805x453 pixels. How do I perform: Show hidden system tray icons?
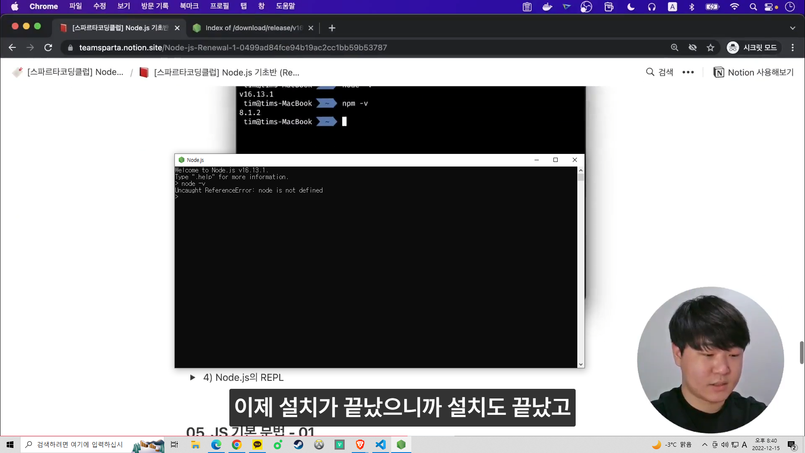tap(705, 445)
